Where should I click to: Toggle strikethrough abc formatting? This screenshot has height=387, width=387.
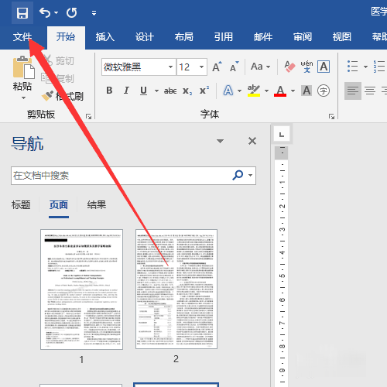170,91
